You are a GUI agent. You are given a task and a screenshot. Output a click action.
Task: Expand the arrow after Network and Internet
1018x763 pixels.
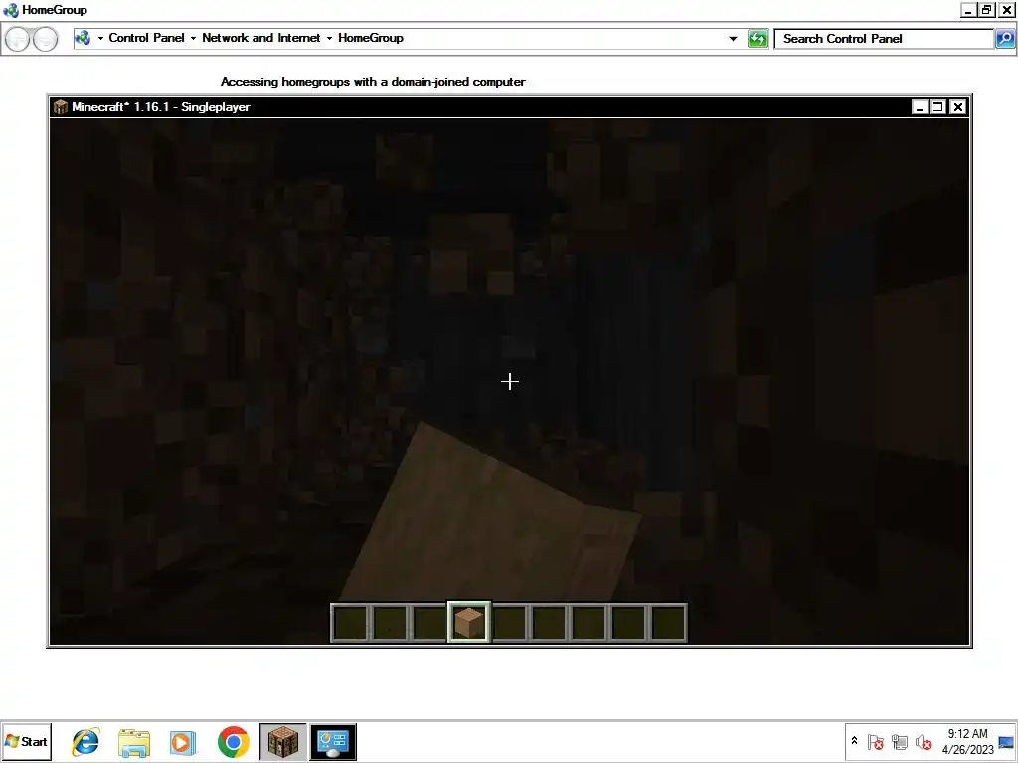click(330, 39)
